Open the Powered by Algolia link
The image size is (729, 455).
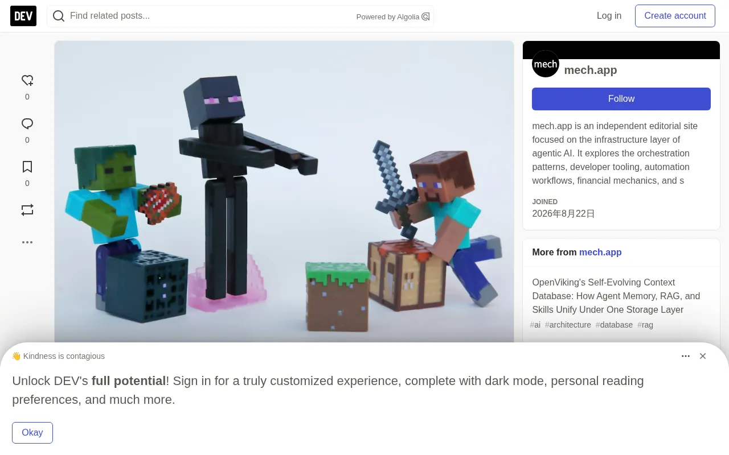(x=393, y=16)
